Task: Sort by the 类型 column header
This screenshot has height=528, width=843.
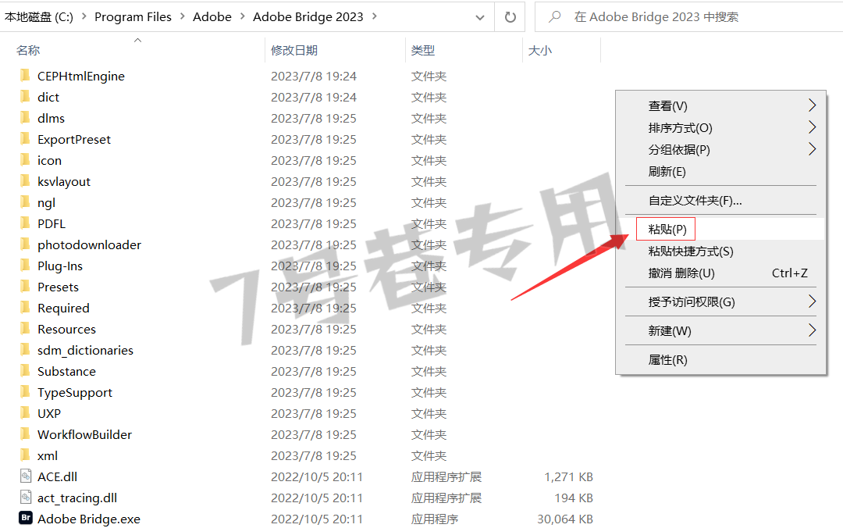Action: point(422,50)
